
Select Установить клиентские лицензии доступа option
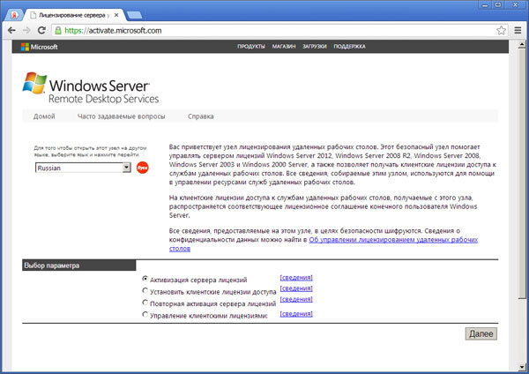[x=145, y=290]
